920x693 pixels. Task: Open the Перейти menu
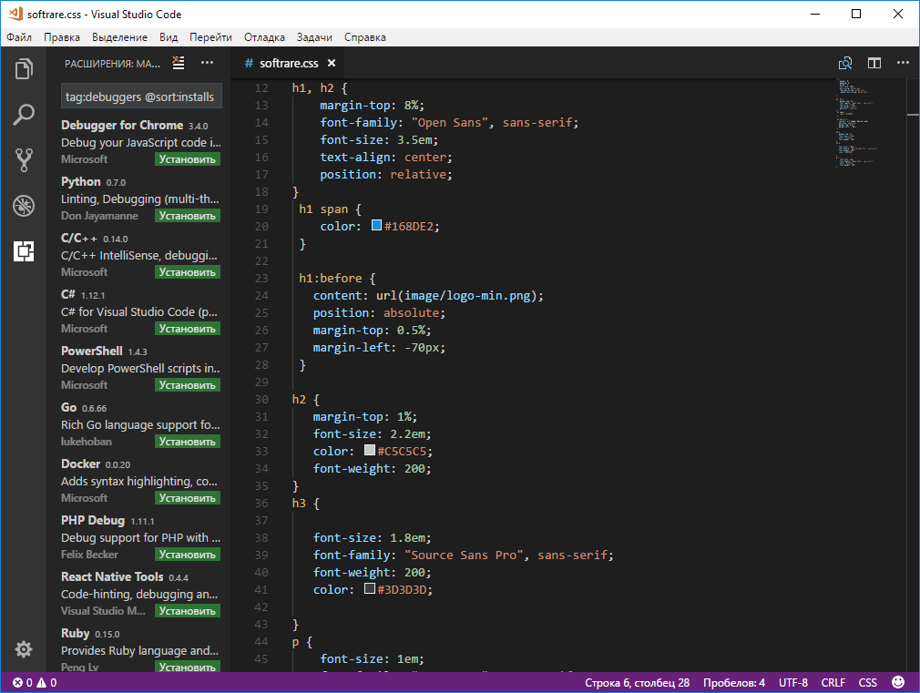point(210,37)
